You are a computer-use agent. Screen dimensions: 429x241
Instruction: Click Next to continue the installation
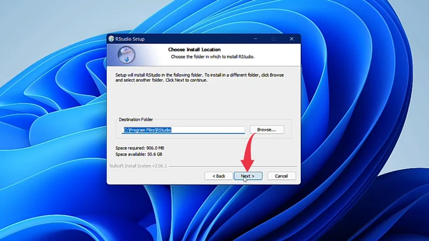[248, 176]
